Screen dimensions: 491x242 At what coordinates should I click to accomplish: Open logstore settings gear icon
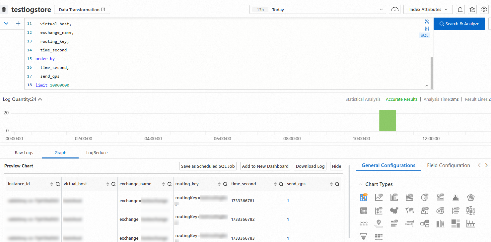pos(484,10)
